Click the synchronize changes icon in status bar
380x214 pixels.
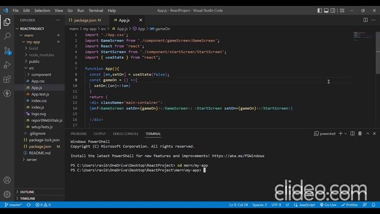pyautogui.click(x=28, y=204)
